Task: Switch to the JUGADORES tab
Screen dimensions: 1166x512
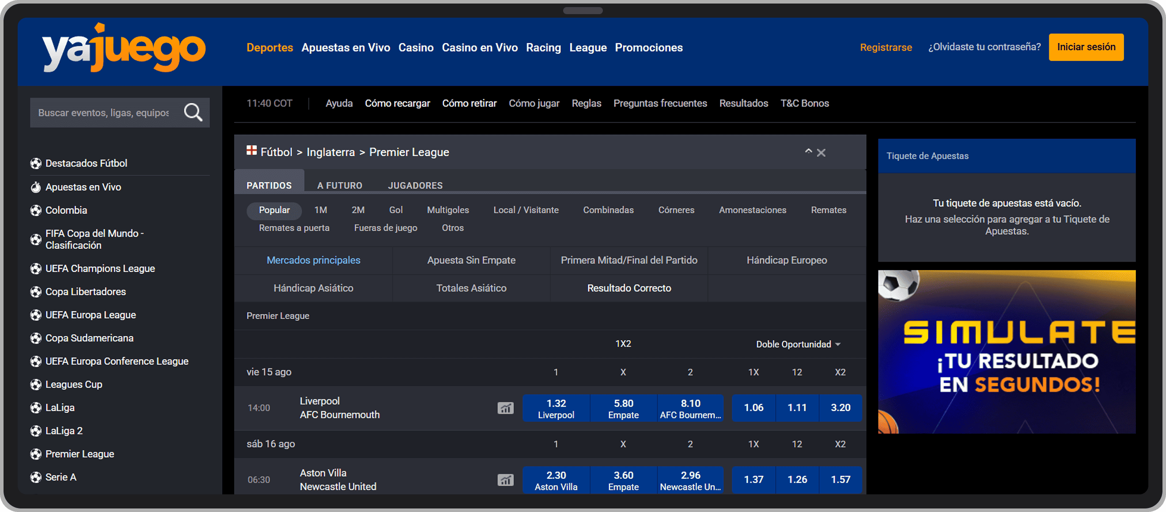Action: 415,185
